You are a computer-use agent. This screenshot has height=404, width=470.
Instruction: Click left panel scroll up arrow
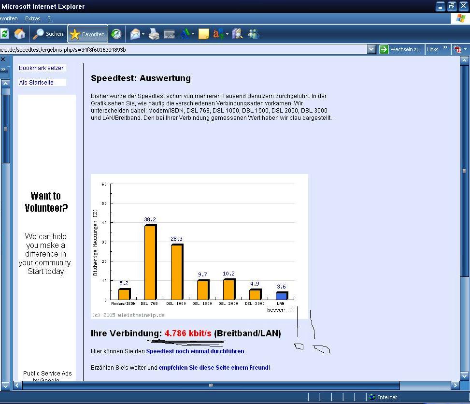click(x=5, y=84)
